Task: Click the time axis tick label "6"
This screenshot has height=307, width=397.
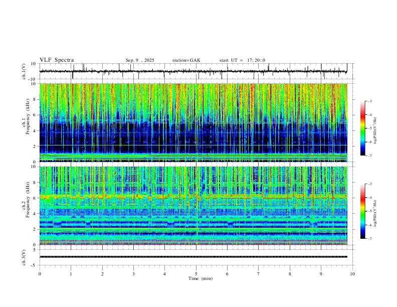Action: pyautogui.click(x=227, y=274)
